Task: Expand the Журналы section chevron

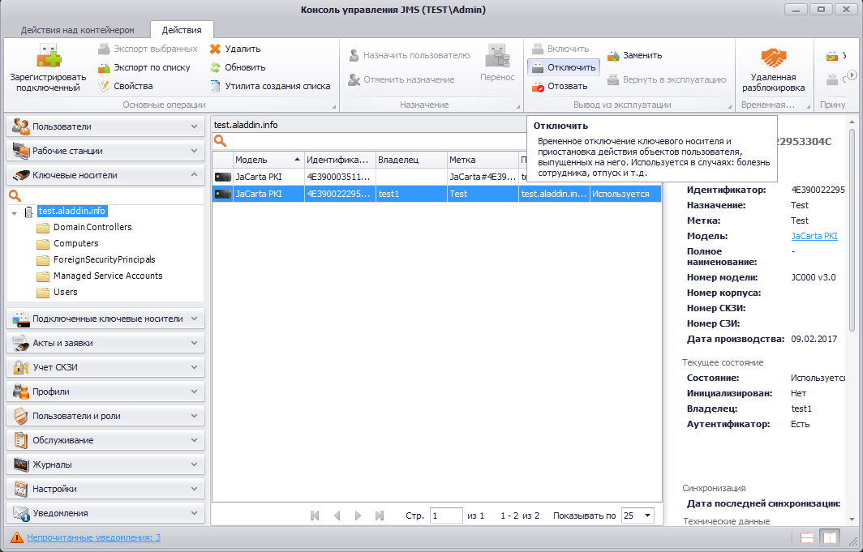Action: (x=194, y=464)
